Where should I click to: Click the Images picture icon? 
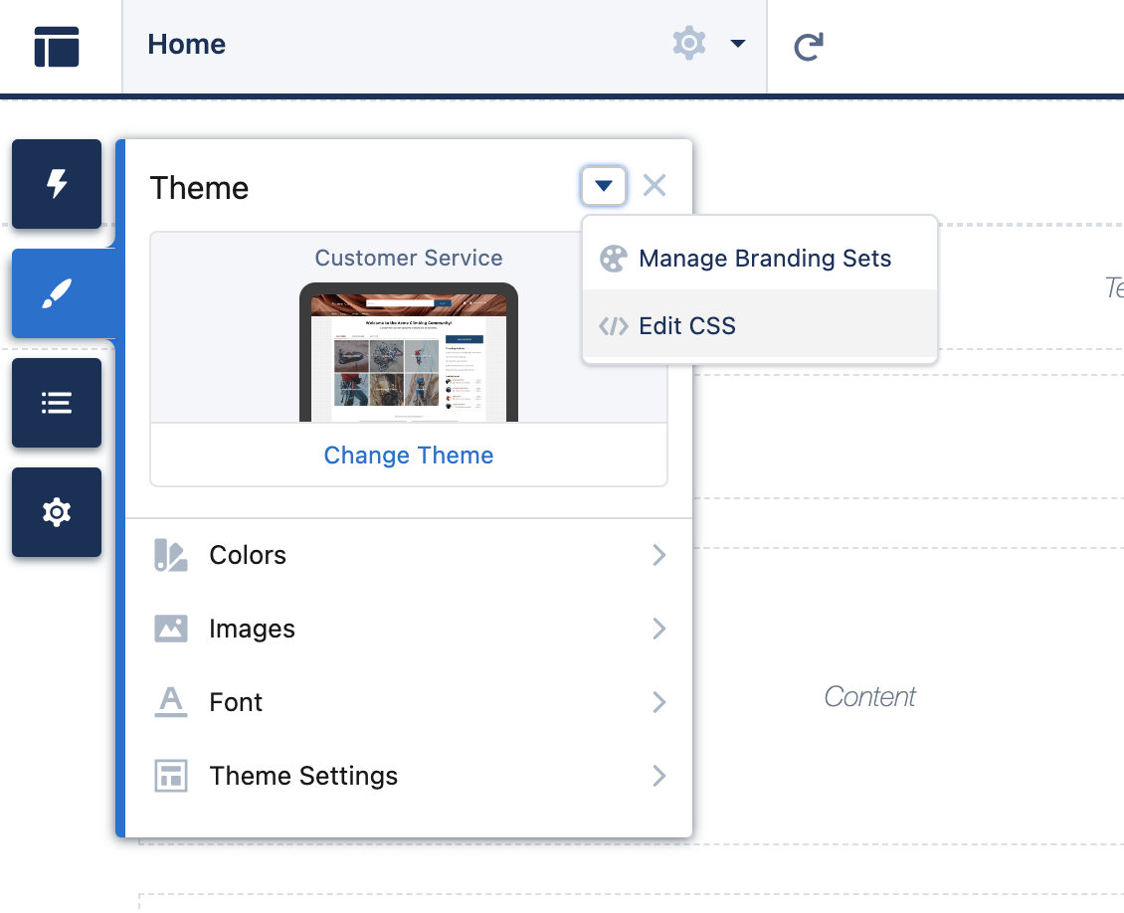[171, 629]
